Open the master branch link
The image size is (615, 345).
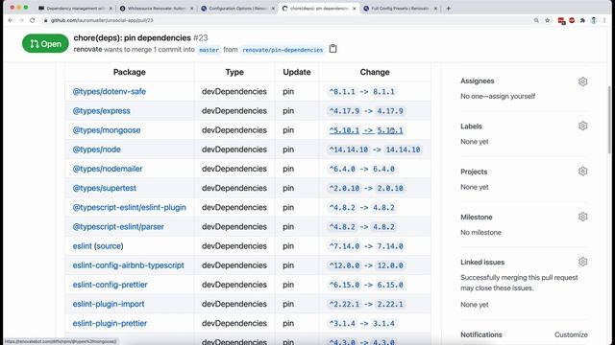[209, 50]
